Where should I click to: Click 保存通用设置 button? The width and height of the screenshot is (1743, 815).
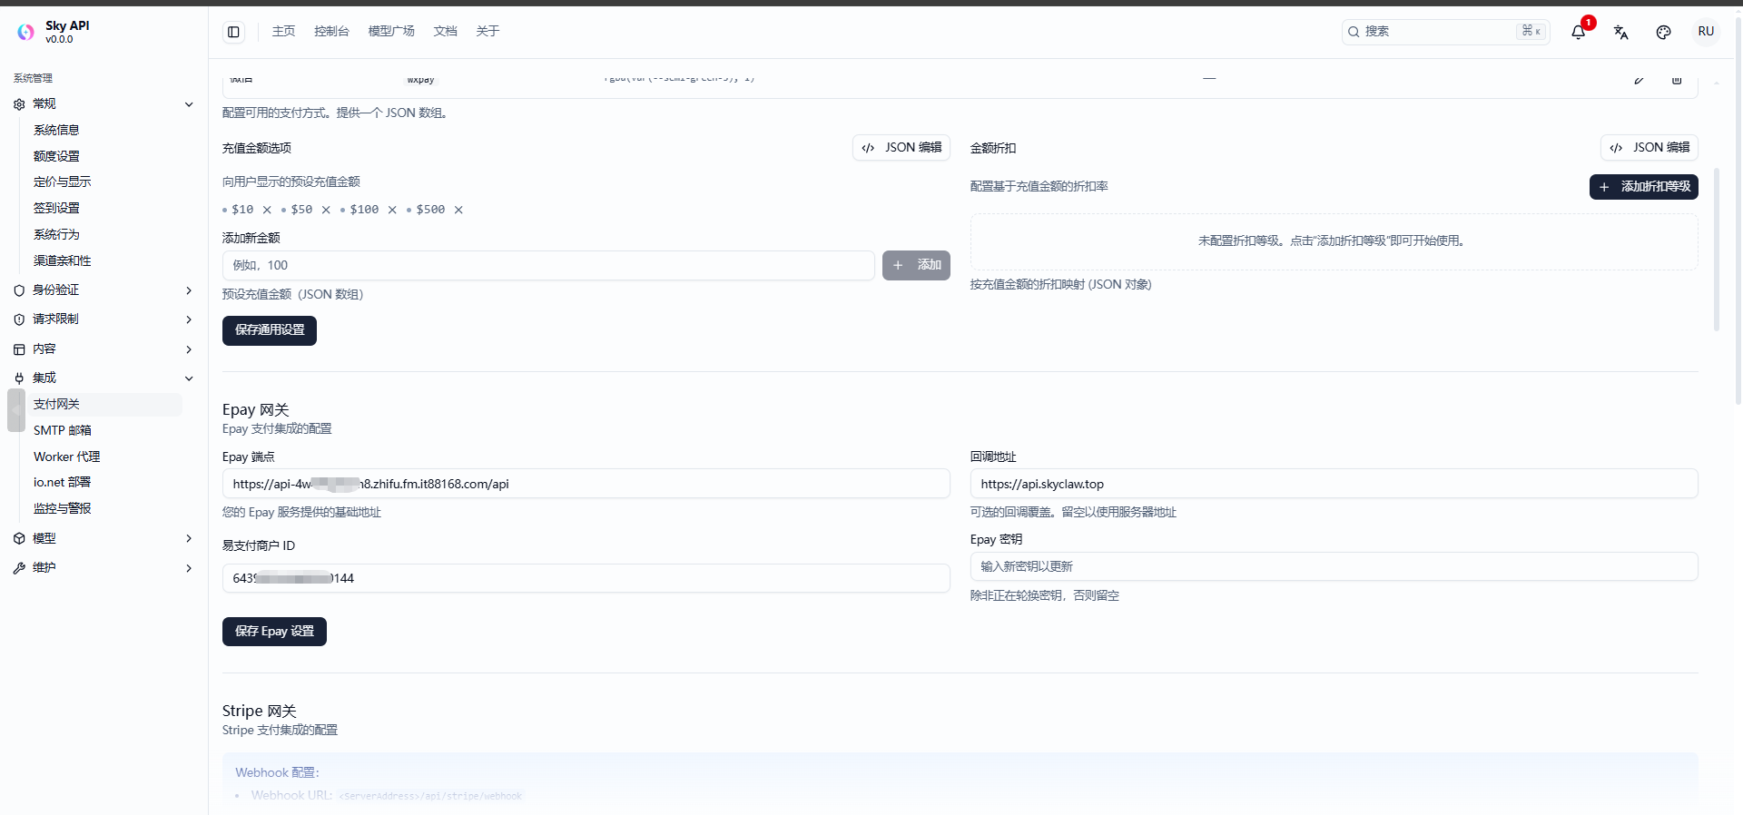point(270,331)
